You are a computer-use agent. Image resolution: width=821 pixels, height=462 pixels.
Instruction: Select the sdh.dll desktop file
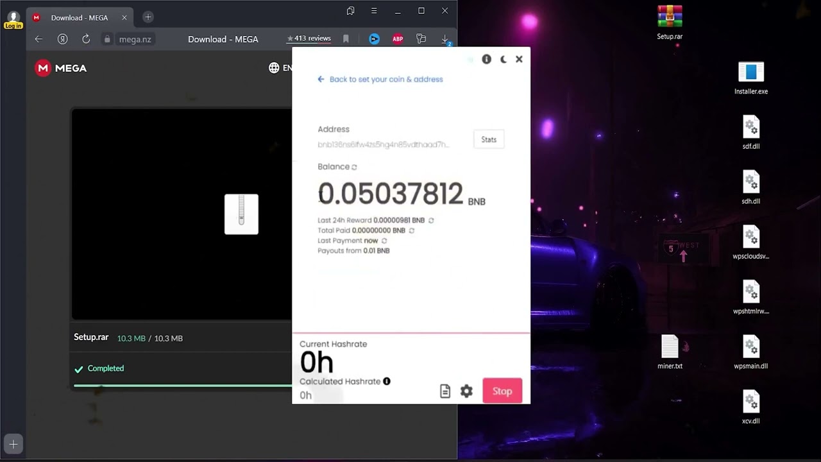[751, 187]
